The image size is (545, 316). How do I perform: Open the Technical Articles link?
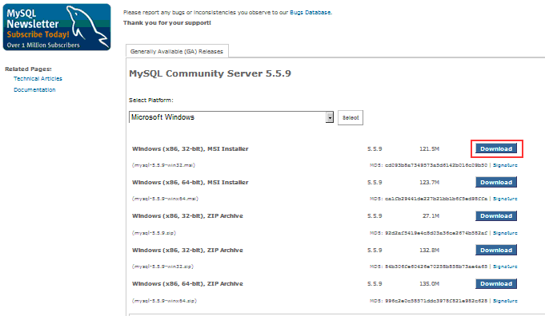38,79
